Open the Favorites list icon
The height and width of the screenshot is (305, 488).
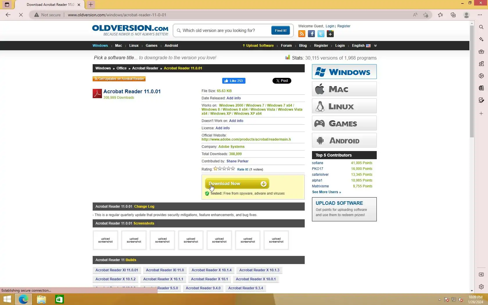pyautogui.click(x=440, y=15)
